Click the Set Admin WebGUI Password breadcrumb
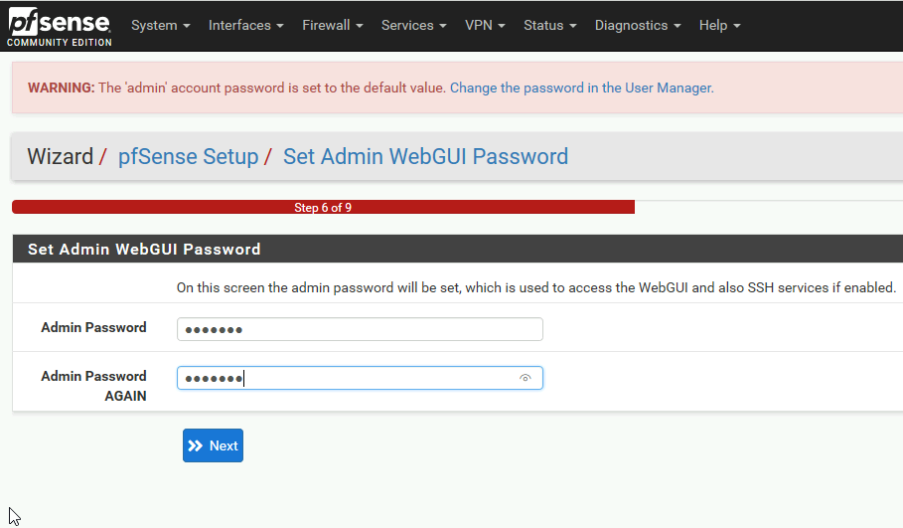The height and width of the screenshot is (528, 903). (x=425, y=157)
